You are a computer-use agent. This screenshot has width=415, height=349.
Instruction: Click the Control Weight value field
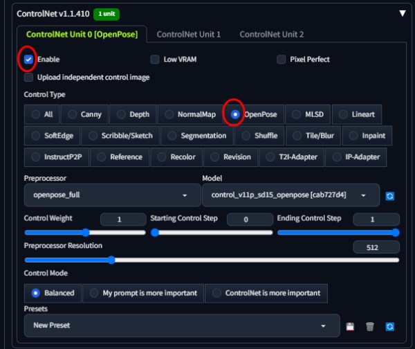[x=123, y=220]
